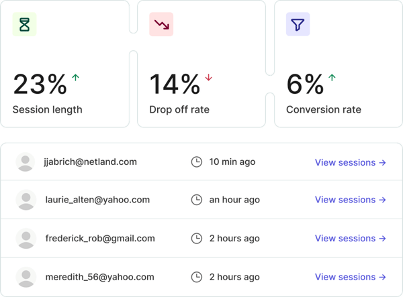Image resolution: width=403 pixels, height=297 pixels.
Task: Click the green up arrow beside 23%
Action: 75,78
